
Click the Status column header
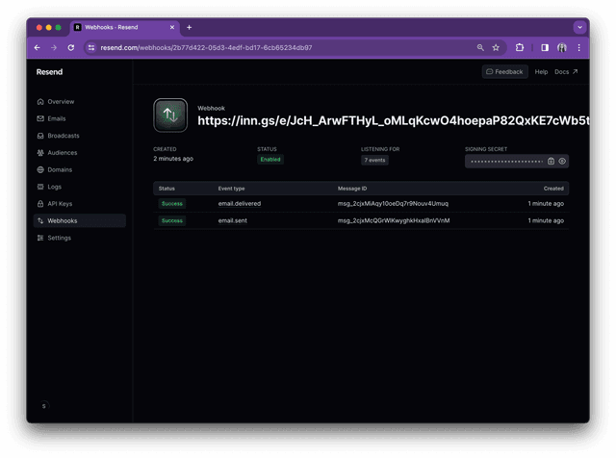pos(167,189)
